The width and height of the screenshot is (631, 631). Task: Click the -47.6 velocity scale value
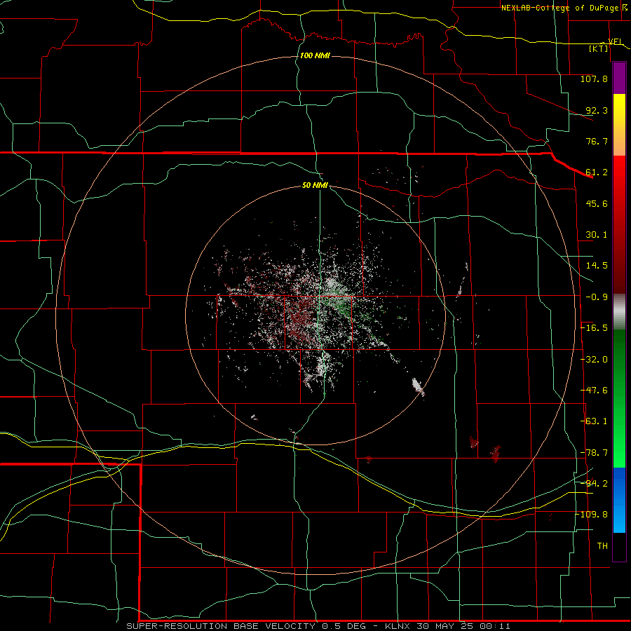(594, 391)
